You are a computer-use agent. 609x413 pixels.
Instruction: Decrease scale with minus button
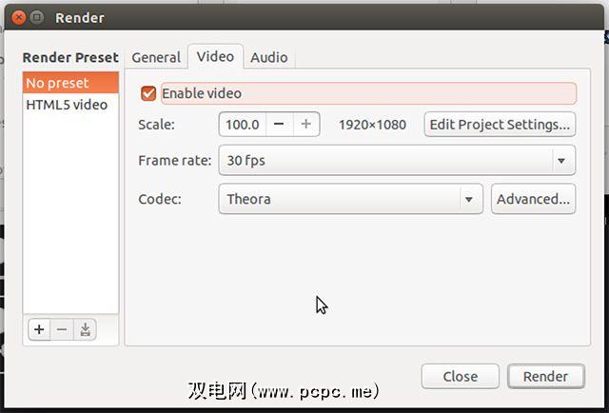pos(279,125)
